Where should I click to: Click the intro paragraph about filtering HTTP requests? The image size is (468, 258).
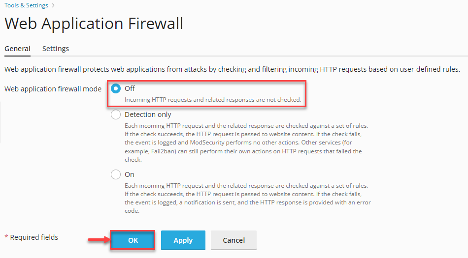(x=232, y=70)
